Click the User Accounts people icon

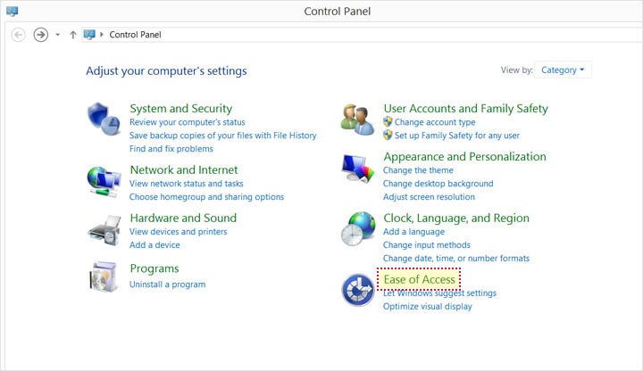[x=356, y=120]
